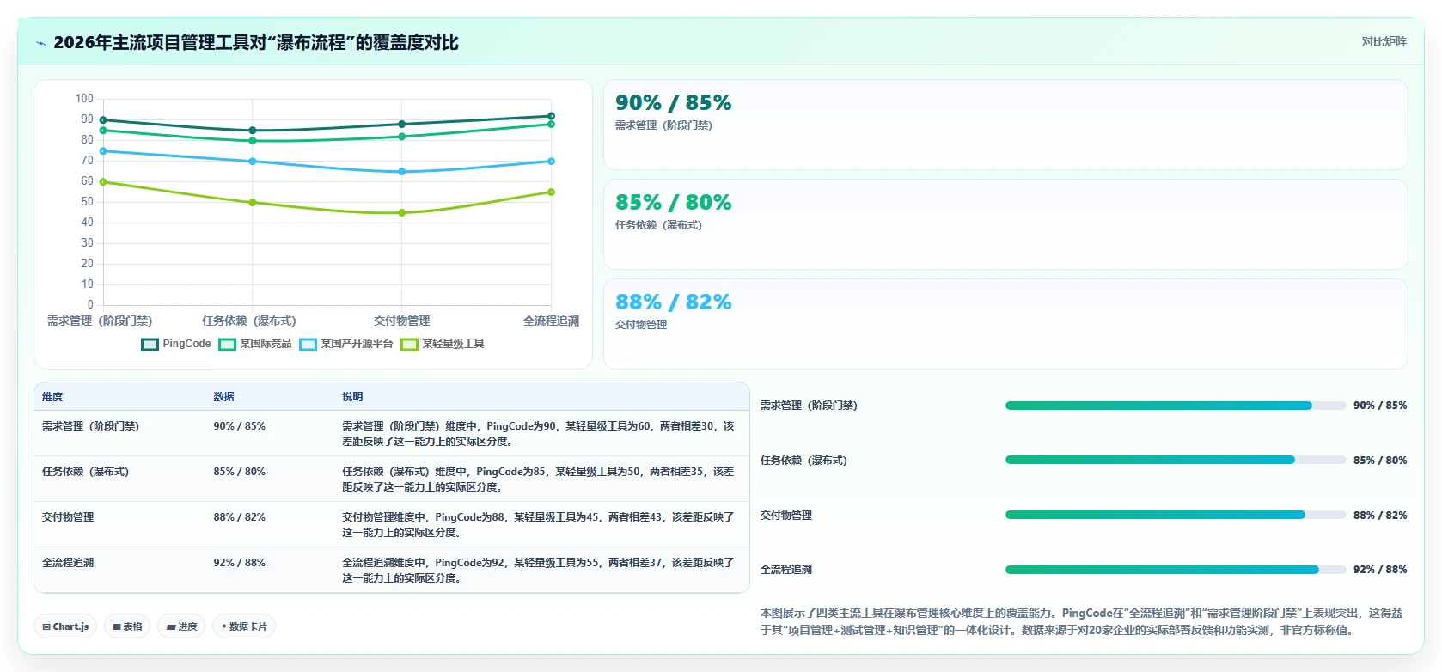
Task: Click table cell 需求管理（阶段门禁）
Action: pyautogui.click(x=90, y=426)
